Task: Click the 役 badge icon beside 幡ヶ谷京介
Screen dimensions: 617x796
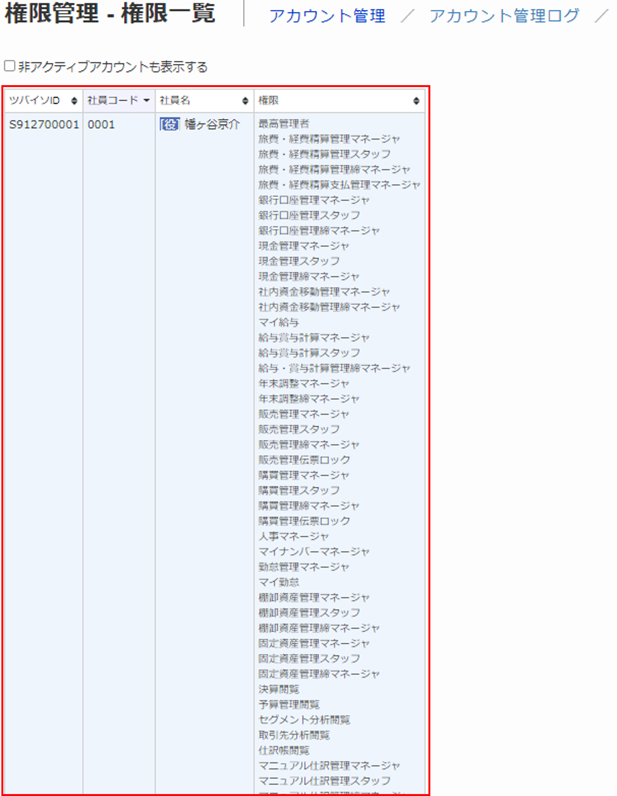Action: (x=169, y=124)
